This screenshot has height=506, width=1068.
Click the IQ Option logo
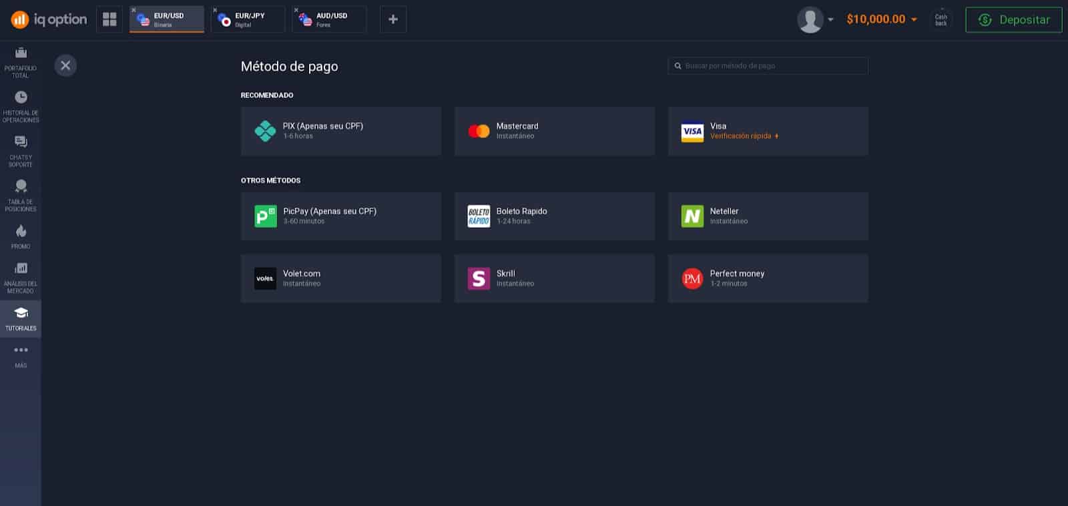click(49, 19)
